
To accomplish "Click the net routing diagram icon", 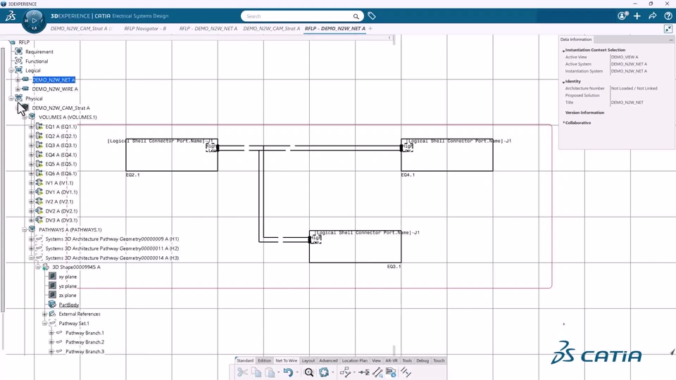I will coord(345,372).
